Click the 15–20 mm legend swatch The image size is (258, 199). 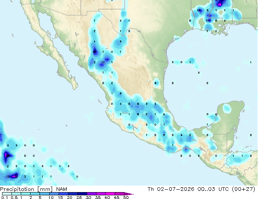point(63,194)
